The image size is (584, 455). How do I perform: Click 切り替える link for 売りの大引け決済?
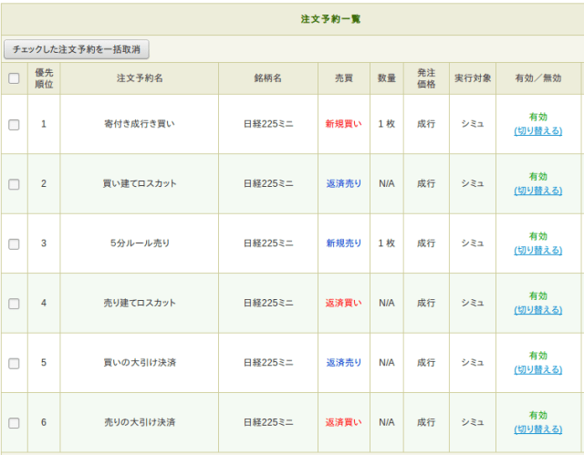pyautogui.click(x=537, y=429)
